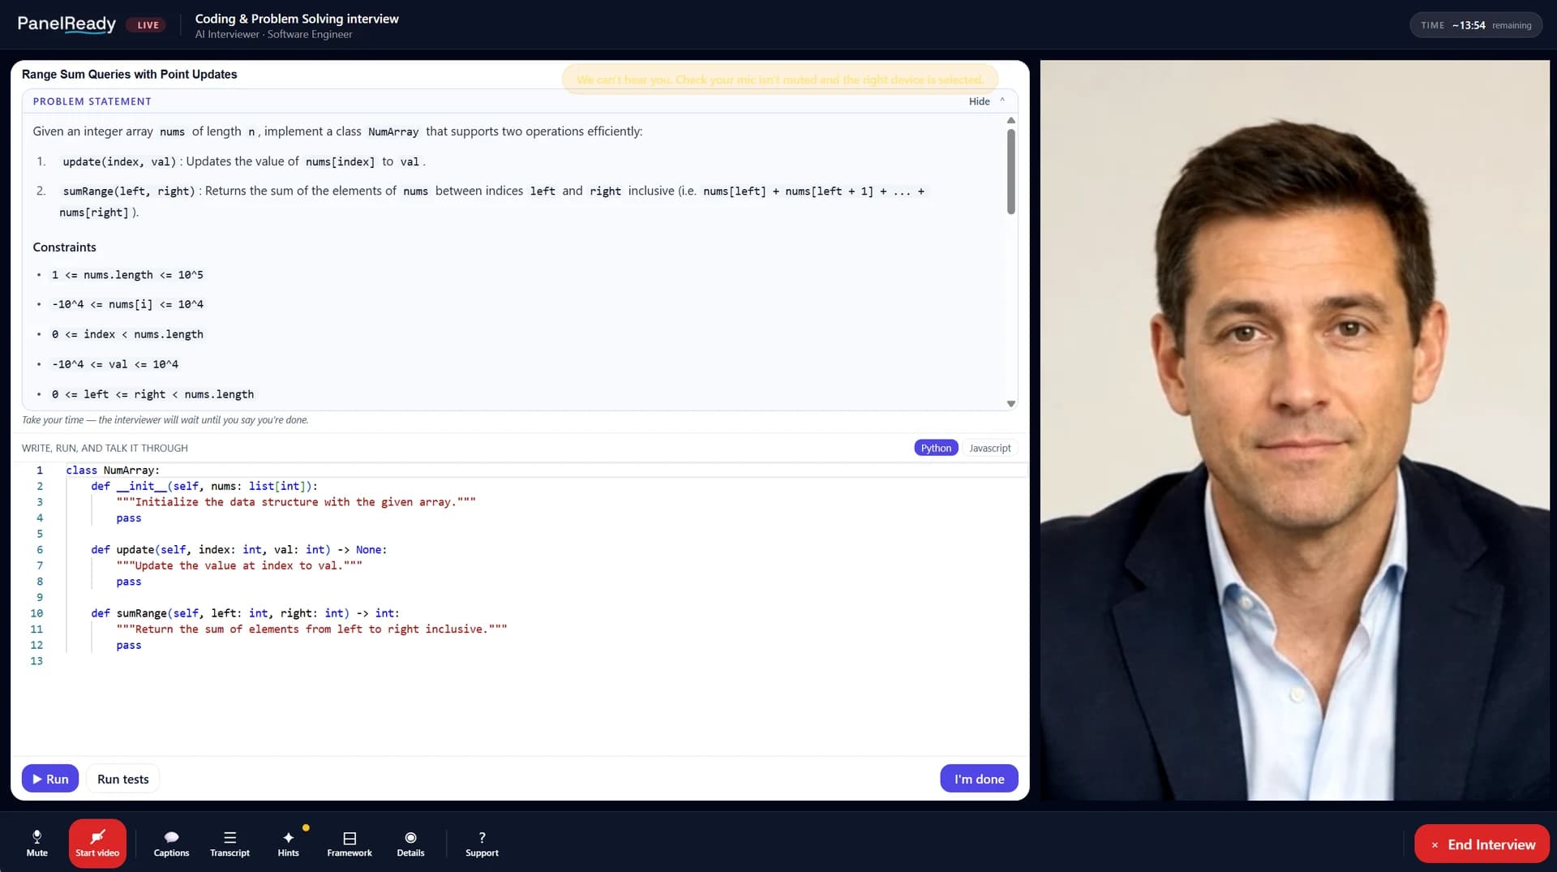Click the 'Range Sum Queries with Point Updates' title
Image resolution: width=1557 pixels, height=872 pixels.
coord(130,74)
